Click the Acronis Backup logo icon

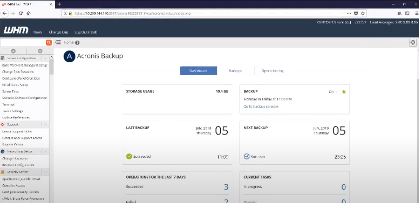click(x=69, y=56)
